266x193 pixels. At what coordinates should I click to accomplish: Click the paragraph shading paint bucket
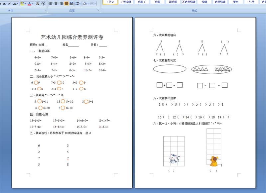coord(85,3)
